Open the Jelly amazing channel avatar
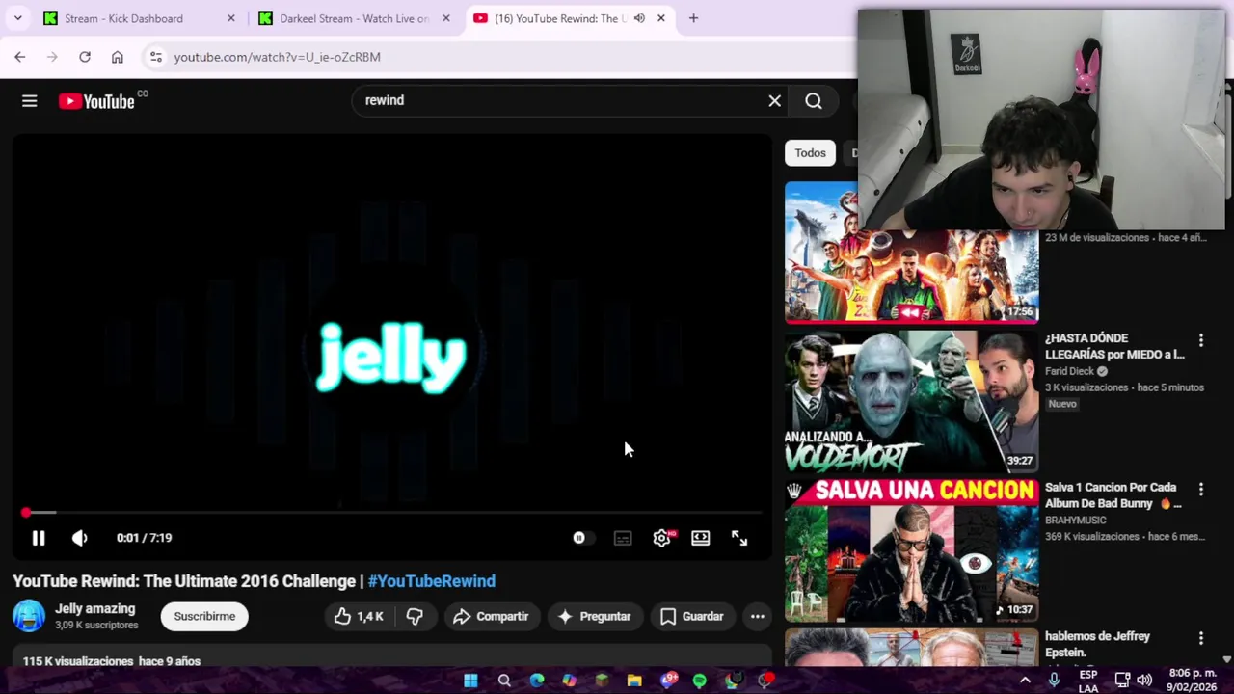The image size is (1234, 694). coord(29,616)
